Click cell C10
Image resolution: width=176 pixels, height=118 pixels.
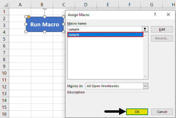tap(59, 73)
